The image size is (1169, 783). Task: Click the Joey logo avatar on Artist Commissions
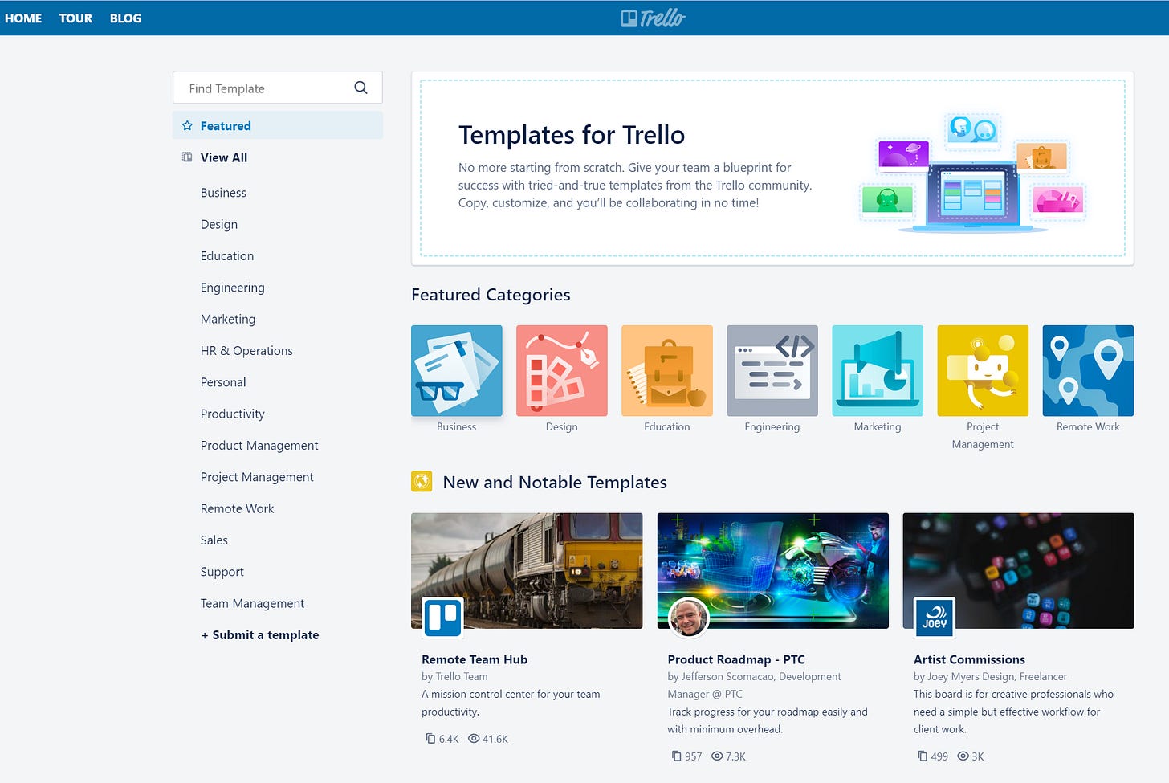[935, 617]
